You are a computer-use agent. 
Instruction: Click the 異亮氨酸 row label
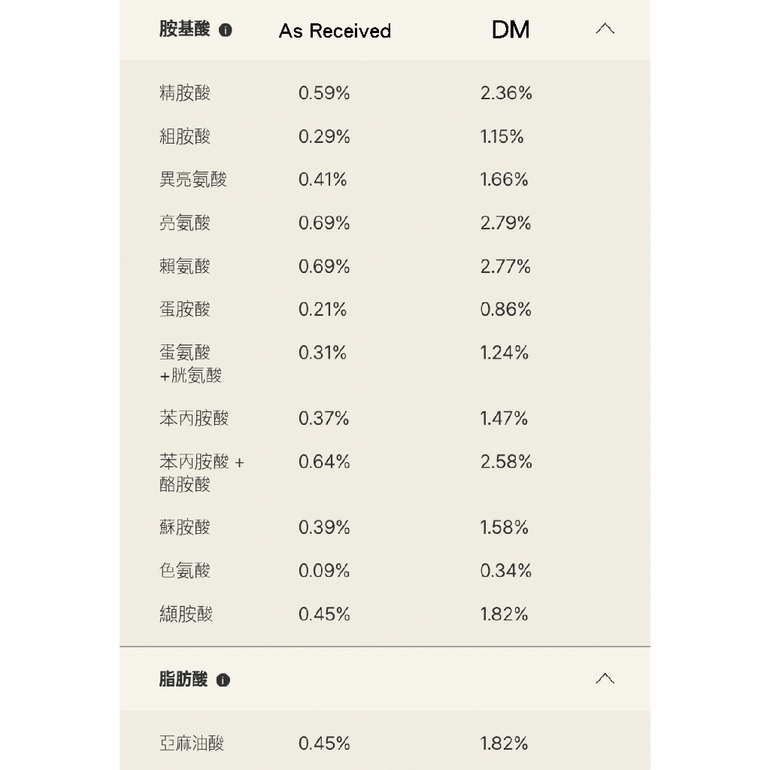point(193,180)
